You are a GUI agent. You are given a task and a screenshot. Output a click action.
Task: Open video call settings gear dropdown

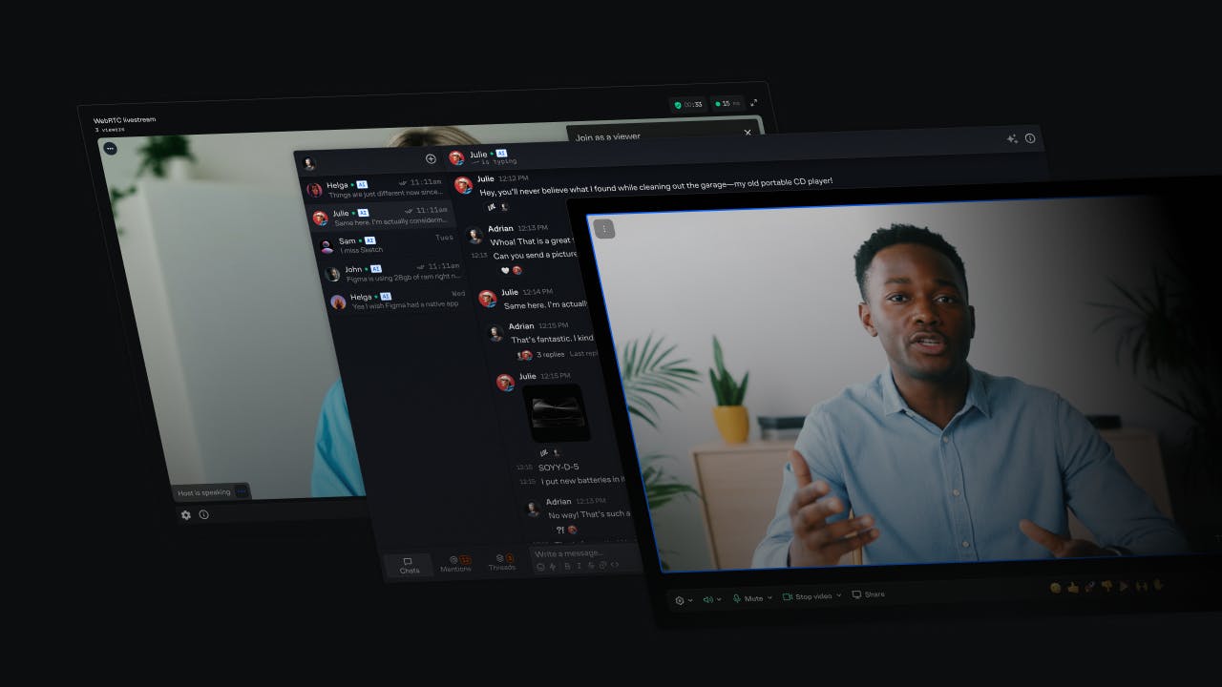coord(685,600)
